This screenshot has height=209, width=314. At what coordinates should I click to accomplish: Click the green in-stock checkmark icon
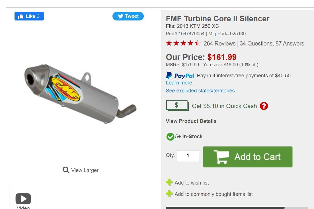(x=170, y=137)
